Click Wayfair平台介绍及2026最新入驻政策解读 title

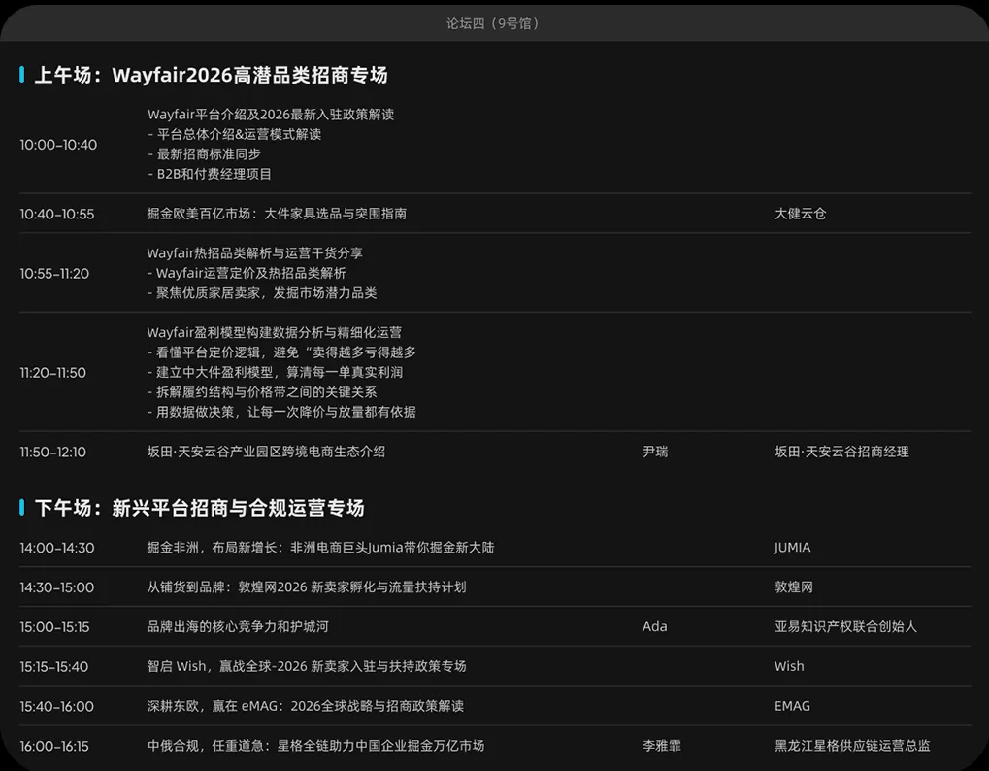[271, 115]
